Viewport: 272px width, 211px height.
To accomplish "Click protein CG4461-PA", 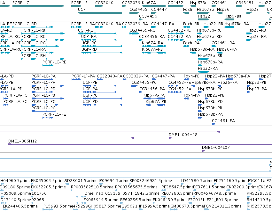I will pos(223,121).
